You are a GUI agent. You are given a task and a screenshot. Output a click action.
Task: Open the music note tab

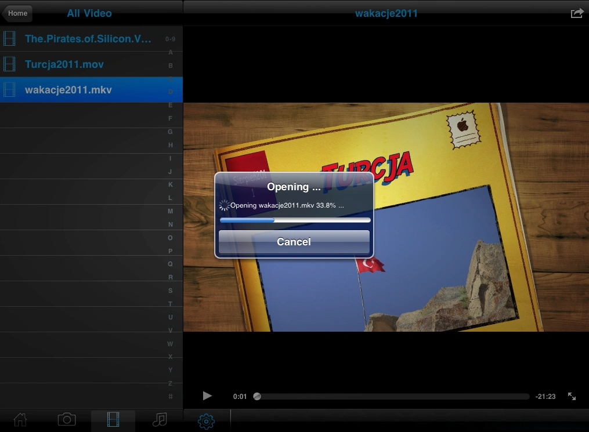coord(160,419)
